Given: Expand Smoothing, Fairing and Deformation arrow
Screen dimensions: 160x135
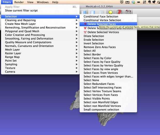Looking at the screenshot, I should coord(77,38).
